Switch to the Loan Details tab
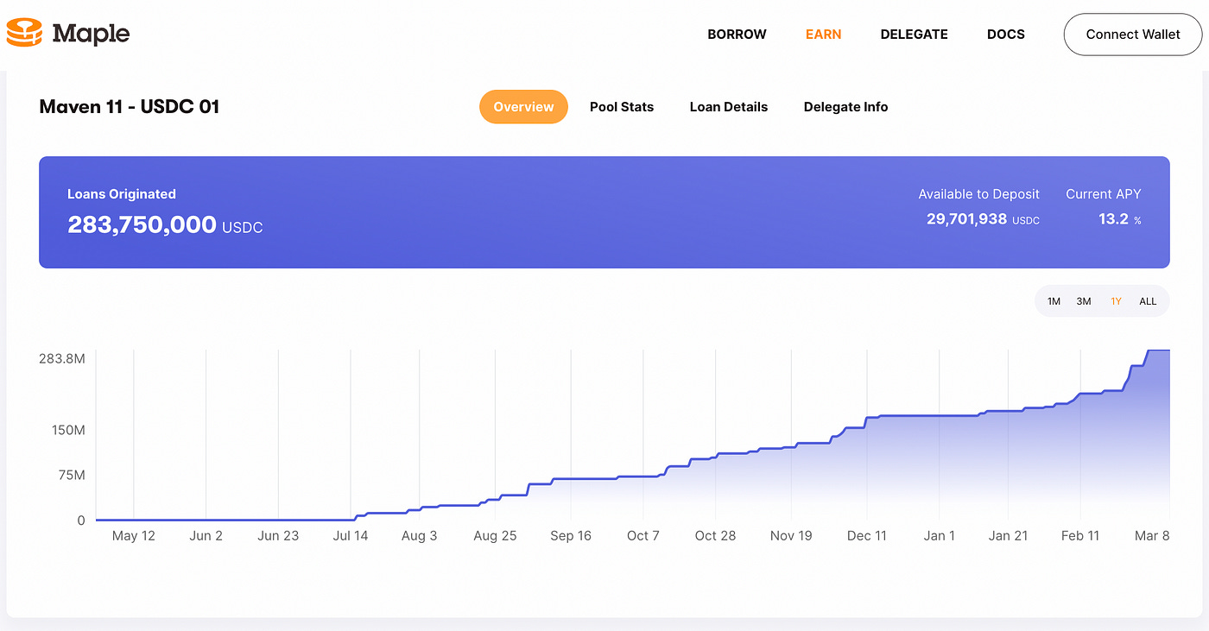1209x631 pixels. pyautogui.click(x=729, y=107)
